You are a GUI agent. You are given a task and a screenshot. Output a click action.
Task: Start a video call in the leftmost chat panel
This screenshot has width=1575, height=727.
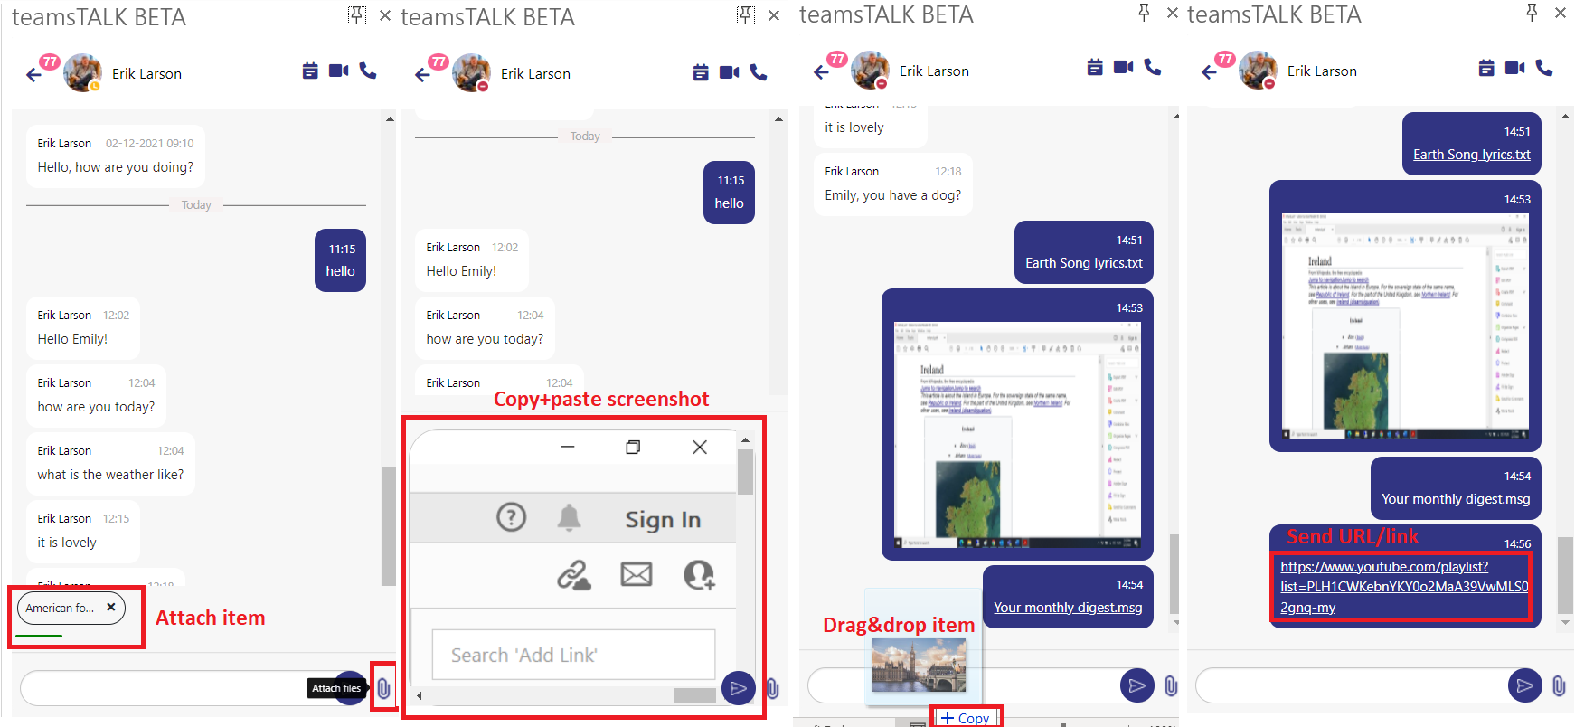tap(339, 71)
